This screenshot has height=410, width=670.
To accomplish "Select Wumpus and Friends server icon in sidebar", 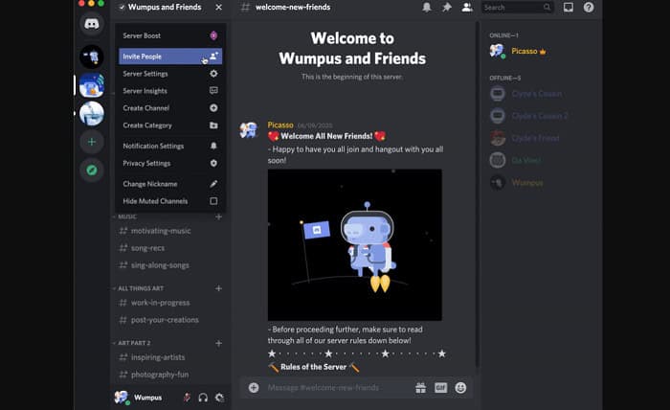I will (x=92, y=85).
